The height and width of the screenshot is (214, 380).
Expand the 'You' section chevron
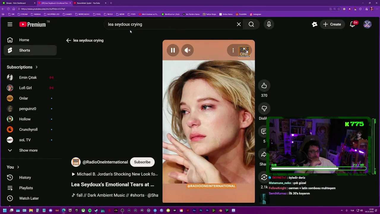(x=18, y=167)
